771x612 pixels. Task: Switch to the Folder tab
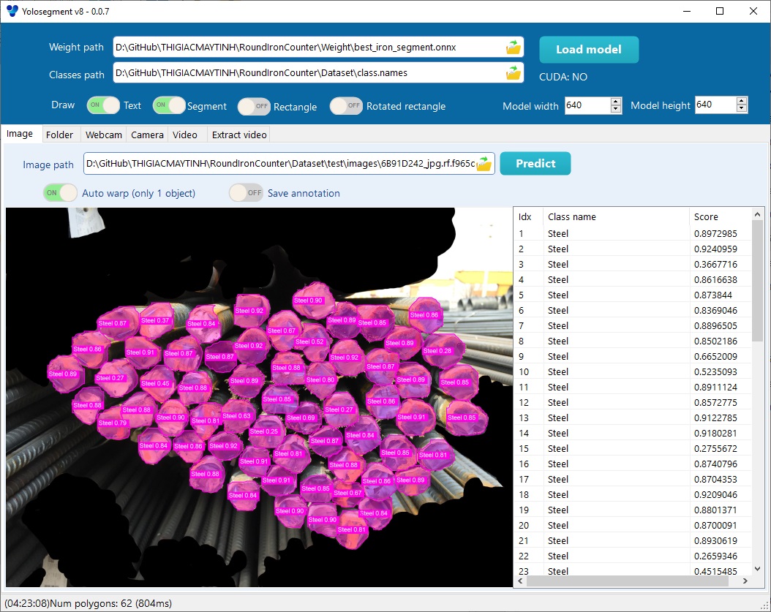click(x=59, y=135)
